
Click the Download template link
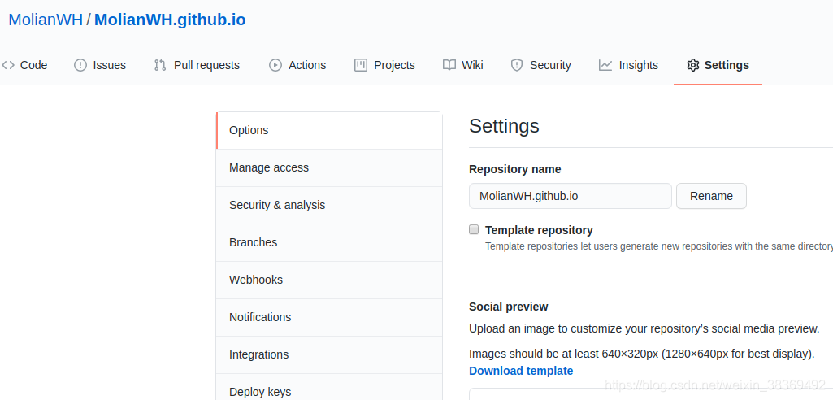521,371
